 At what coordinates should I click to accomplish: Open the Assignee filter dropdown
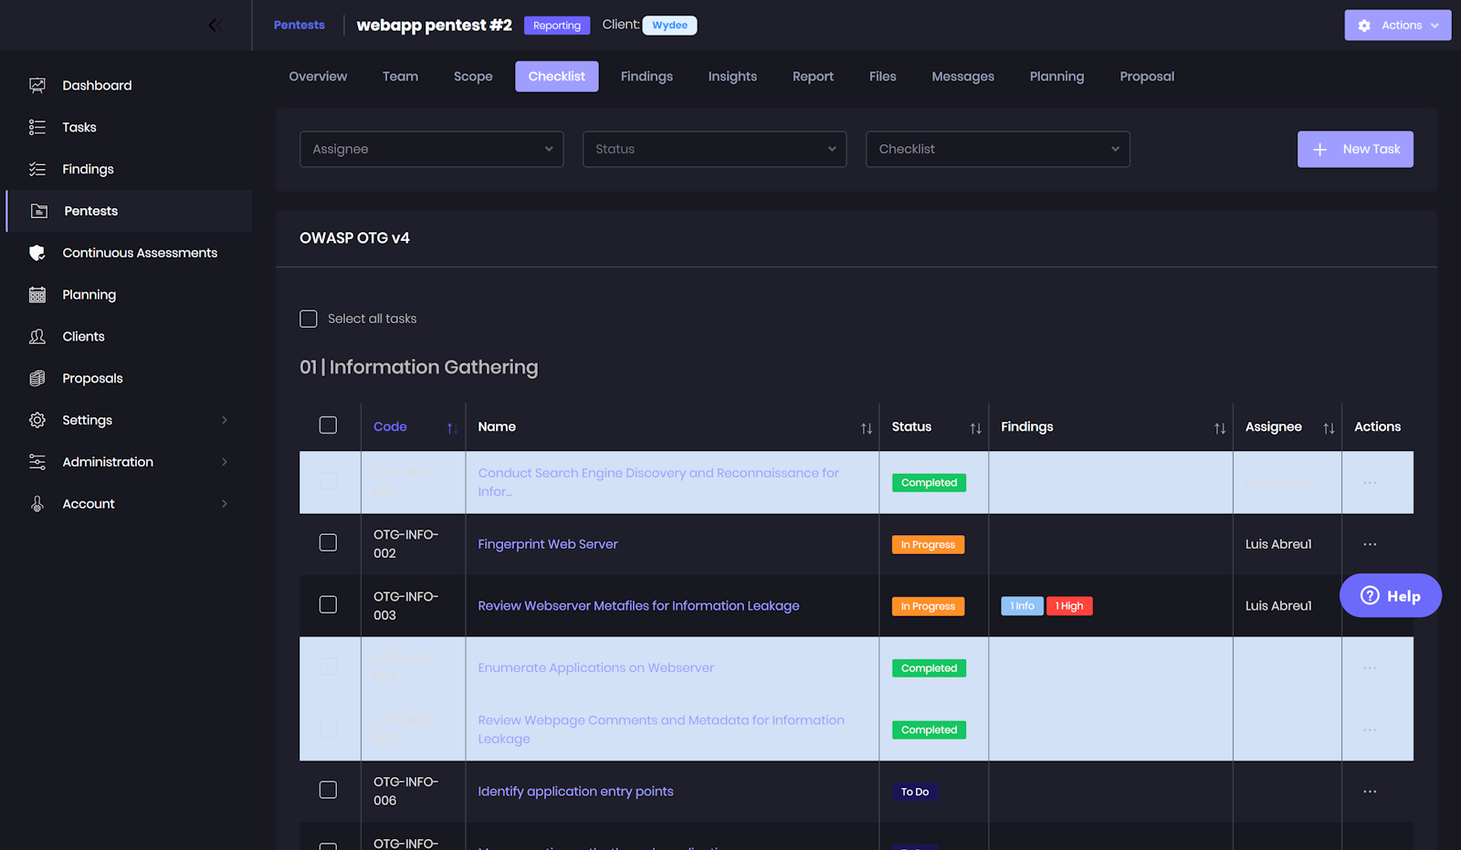432,149
